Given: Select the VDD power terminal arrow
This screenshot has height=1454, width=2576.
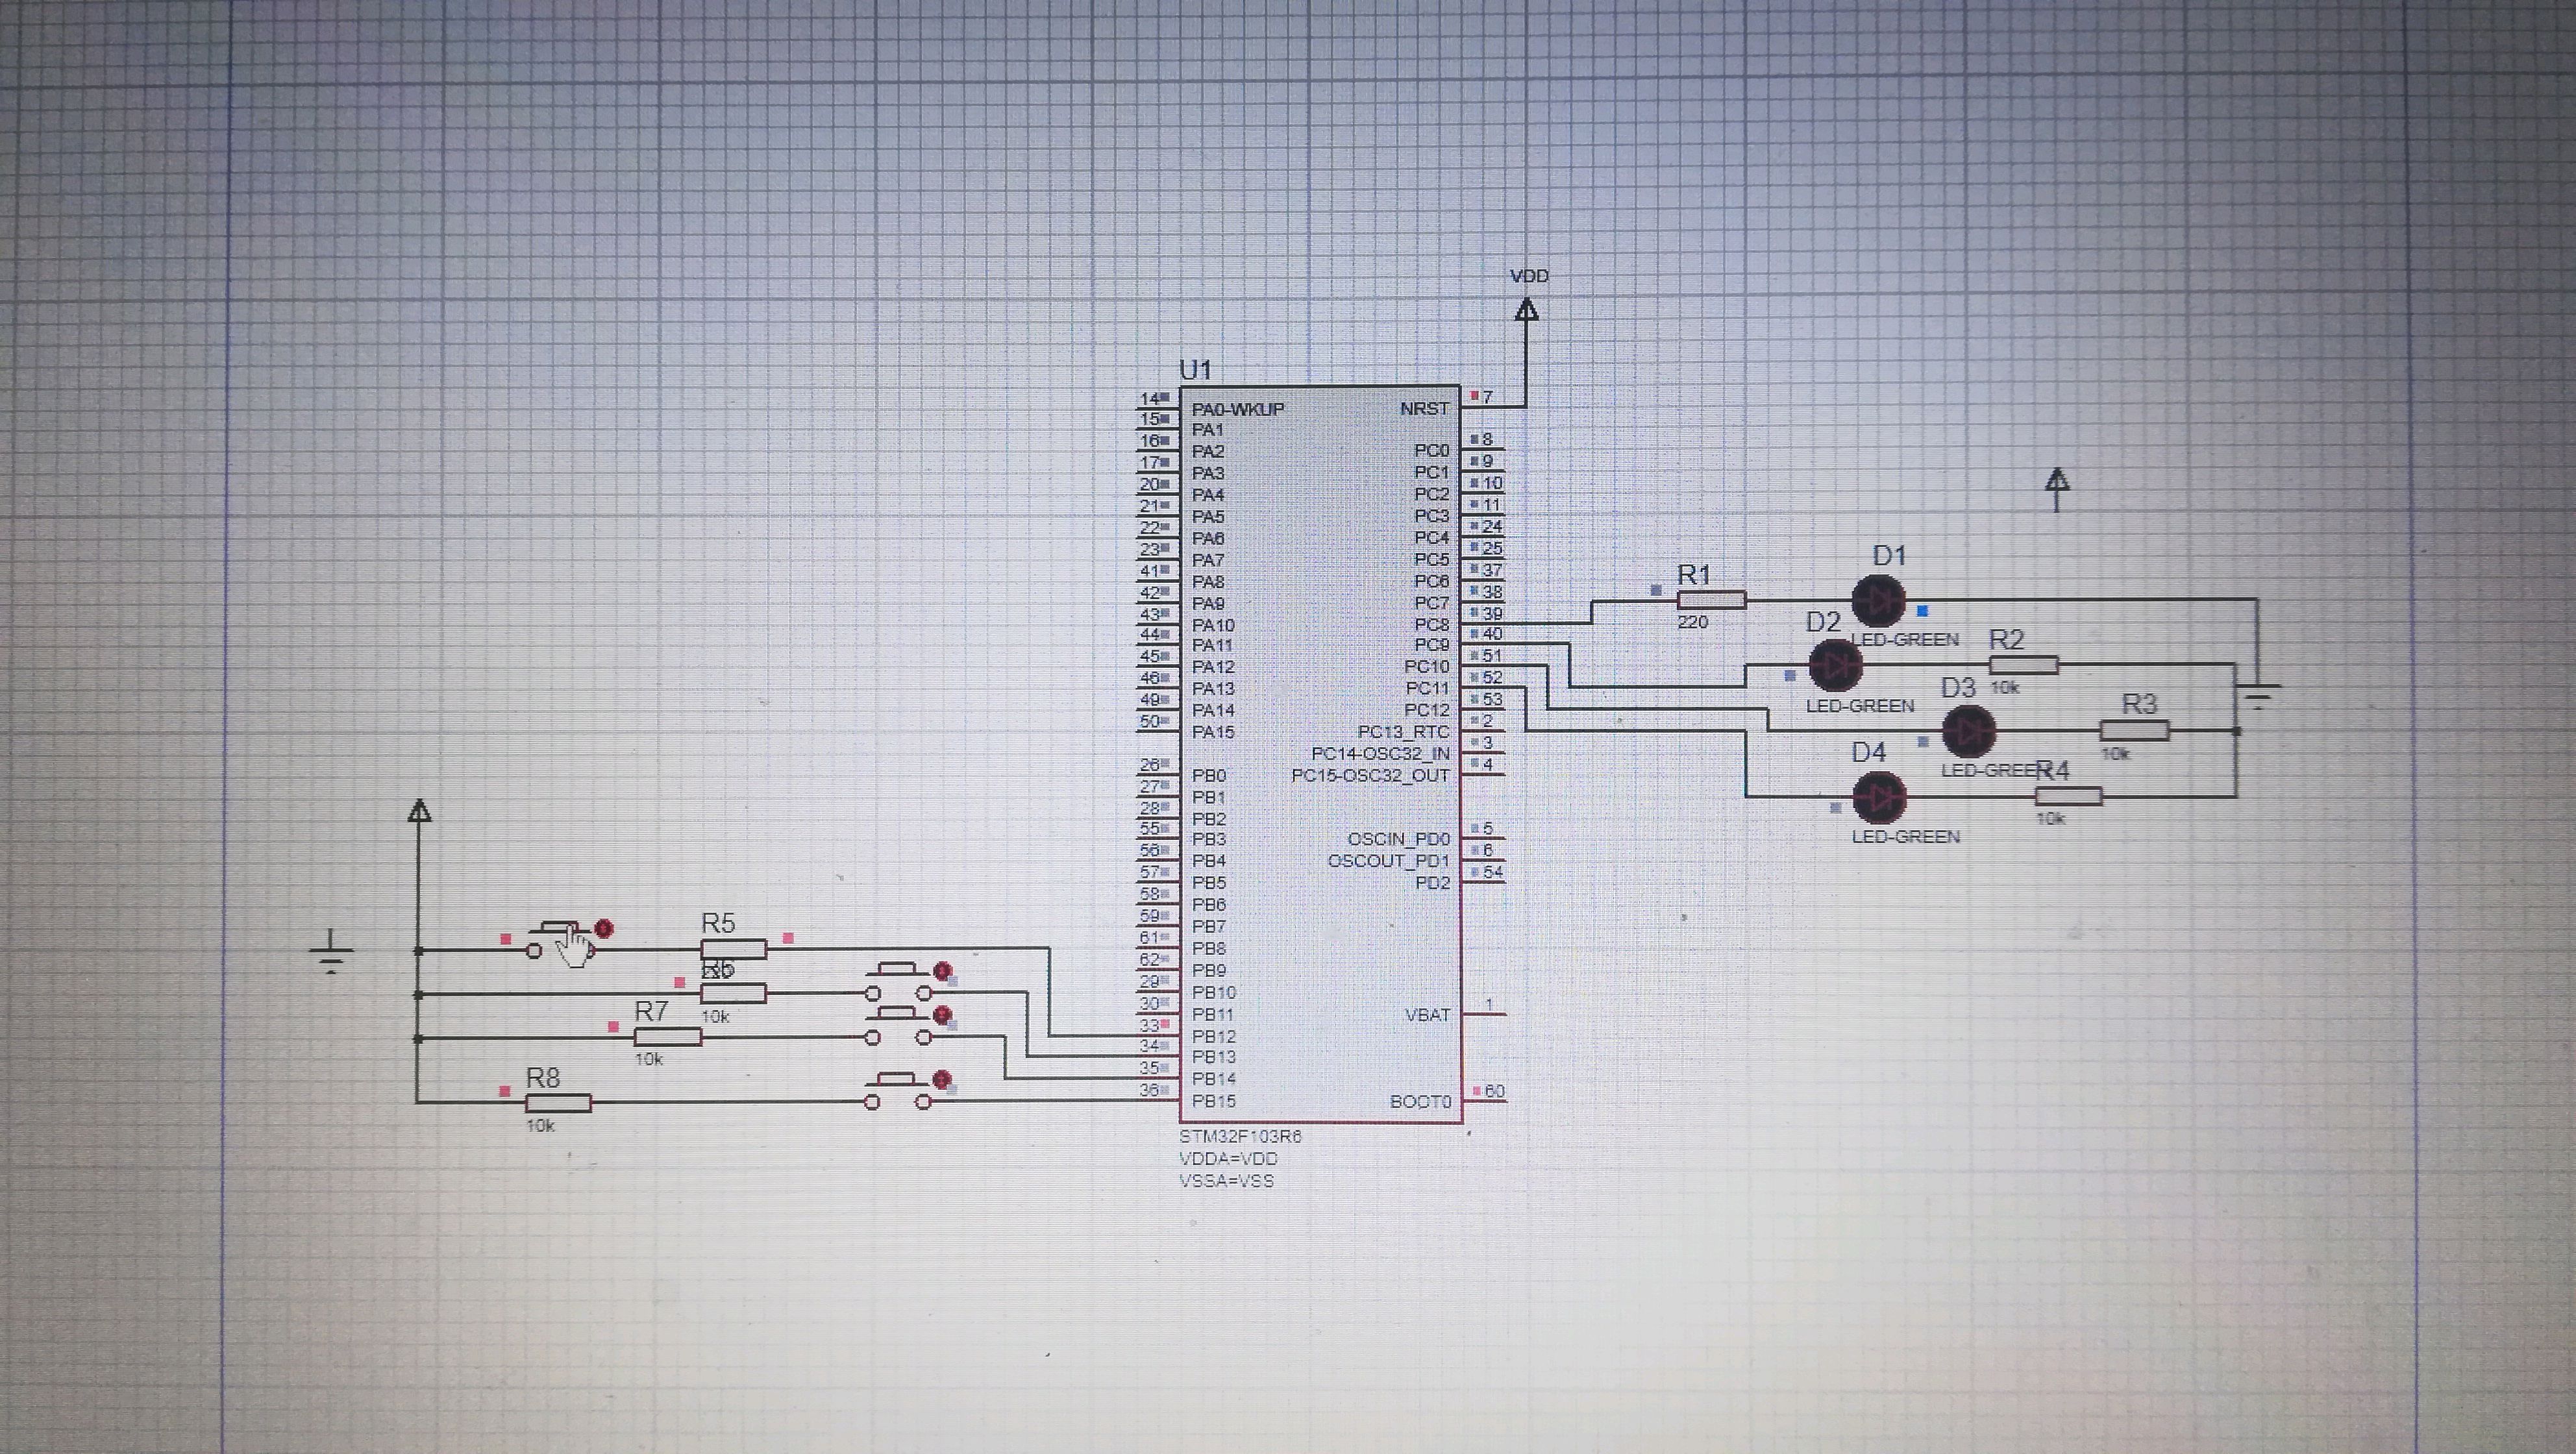Looking at the screenshot, I should coord(1526,311).
